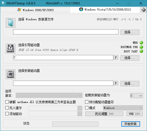Screen dimensions: 147x131
Task: Click browse button next to 添加驱动 field
Action: [x=80, y=114]
